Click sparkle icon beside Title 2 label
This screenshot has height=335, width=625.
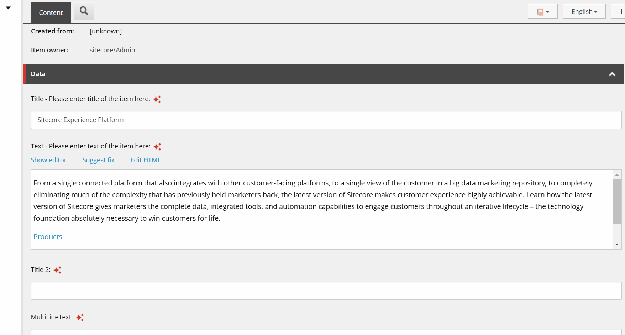point(57,270)
